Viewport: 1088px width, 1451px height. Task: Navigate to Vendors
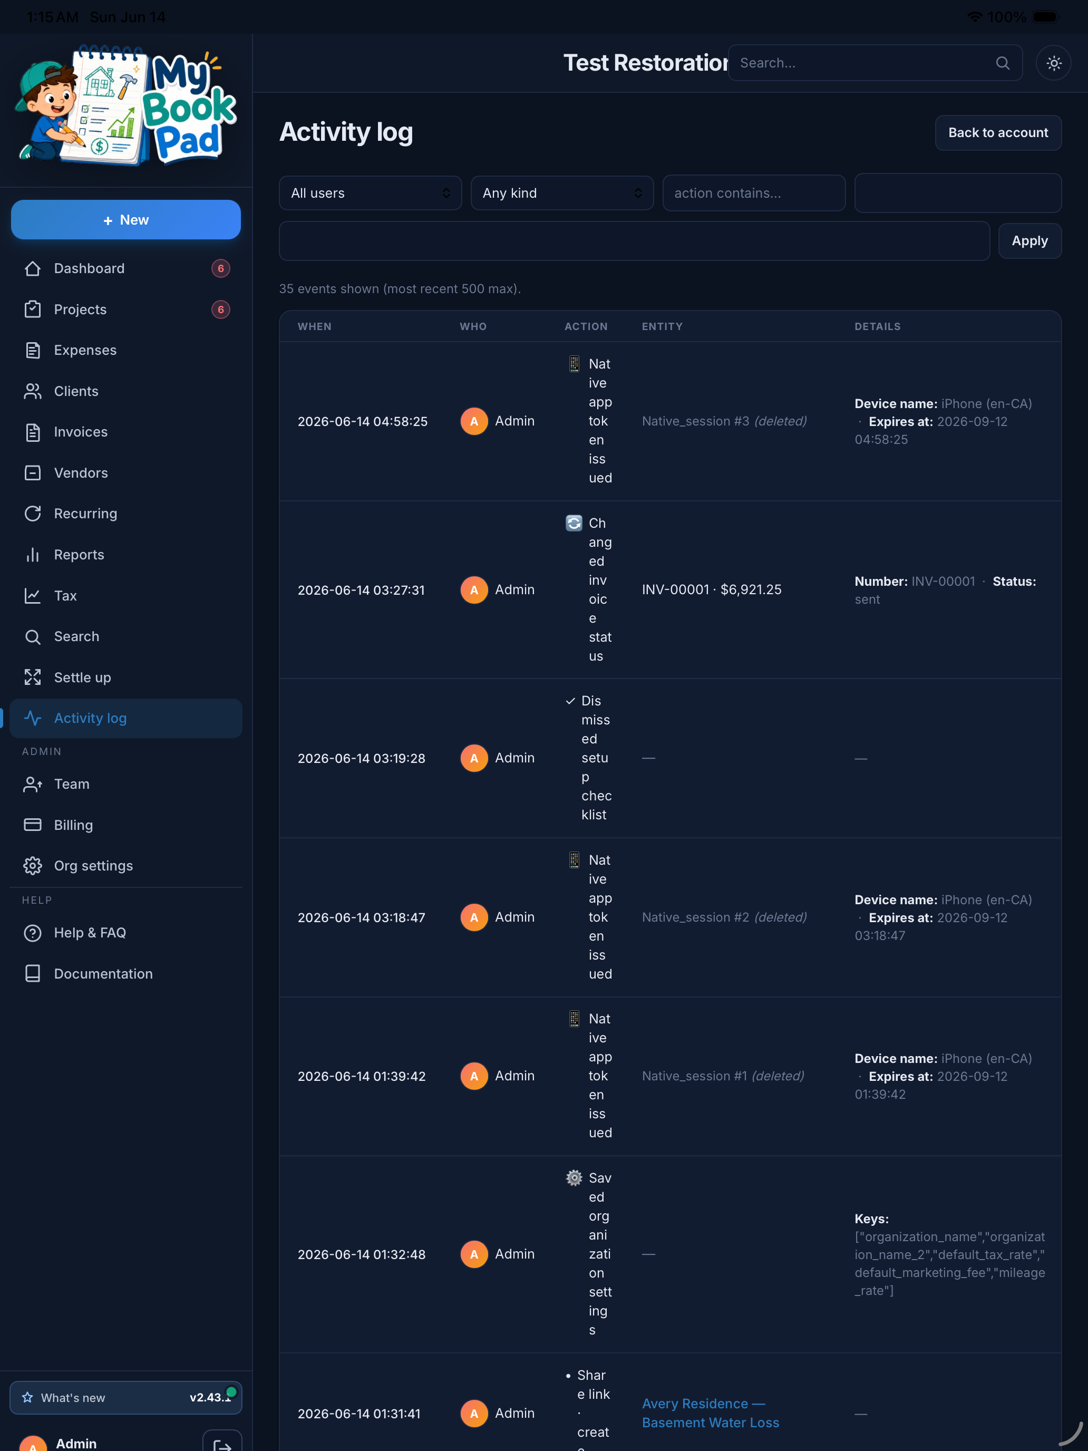click(x=126, y=473)
